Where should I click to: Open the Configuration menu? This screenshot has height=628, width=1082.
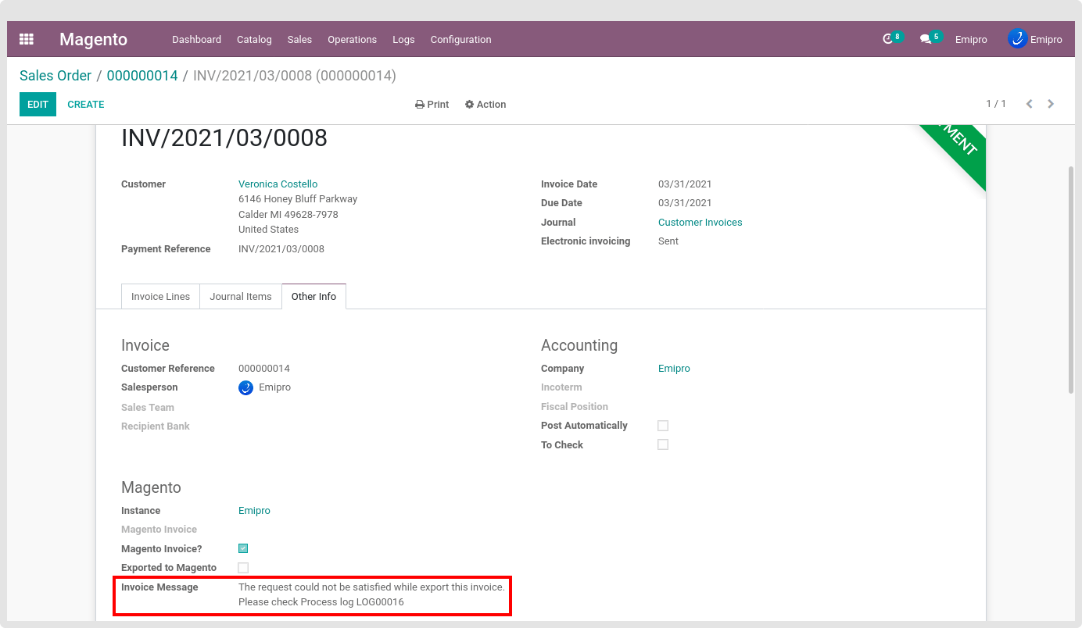point(460,39)
